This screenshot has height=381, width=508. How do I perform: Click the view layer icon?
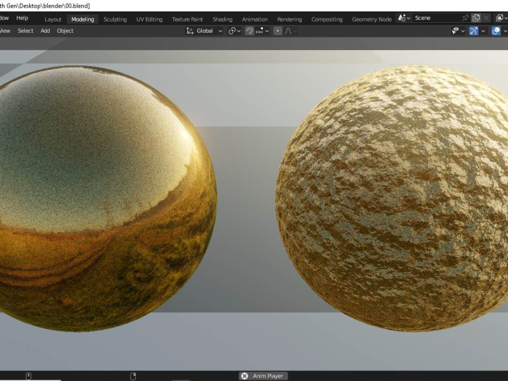click(500, 18)
